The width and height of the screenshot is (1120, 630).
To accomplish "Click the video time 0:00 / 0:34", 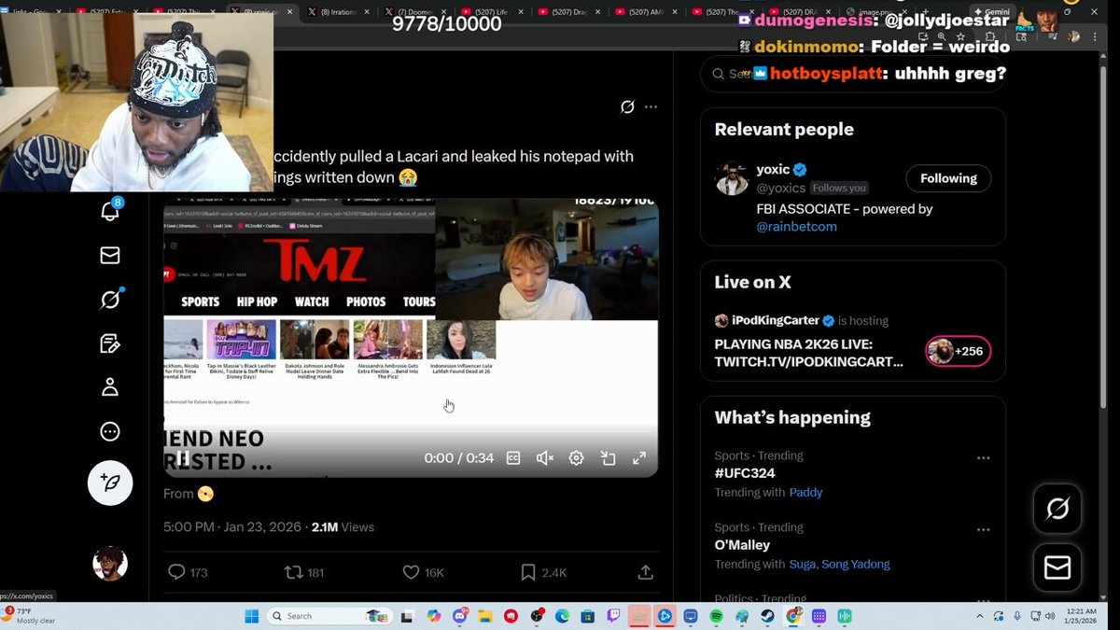I will tap(459, 458).
